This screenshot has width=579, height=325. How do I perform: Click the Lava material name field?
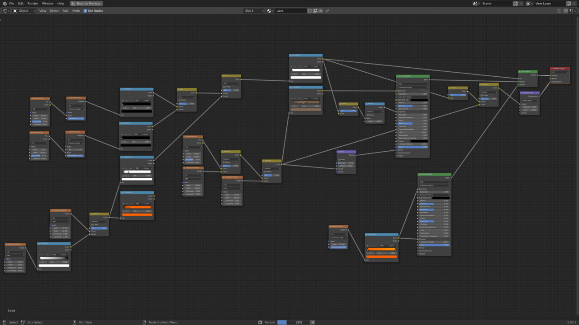pos(291,11)
